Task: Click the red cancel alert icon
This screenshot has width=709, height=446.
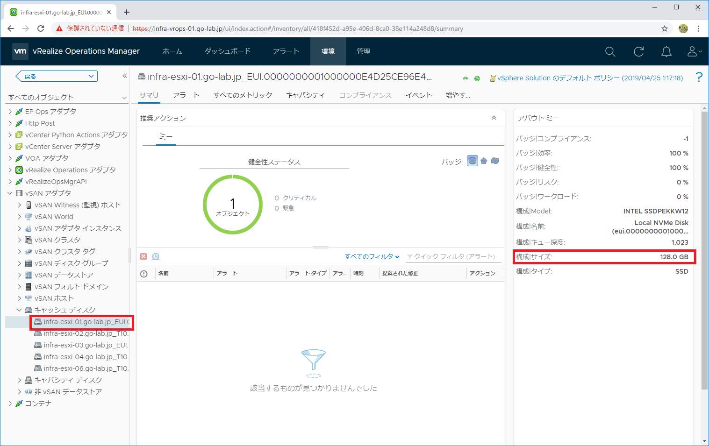Action: click(x=143, y=256)
